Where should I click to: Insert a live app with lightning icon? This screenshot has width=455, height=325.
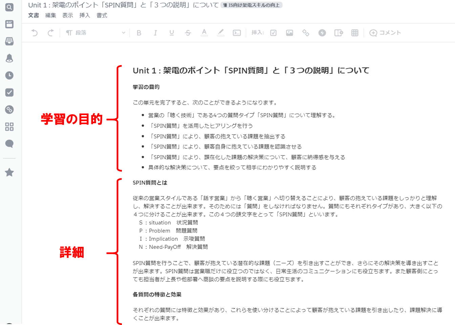[322, 33]
